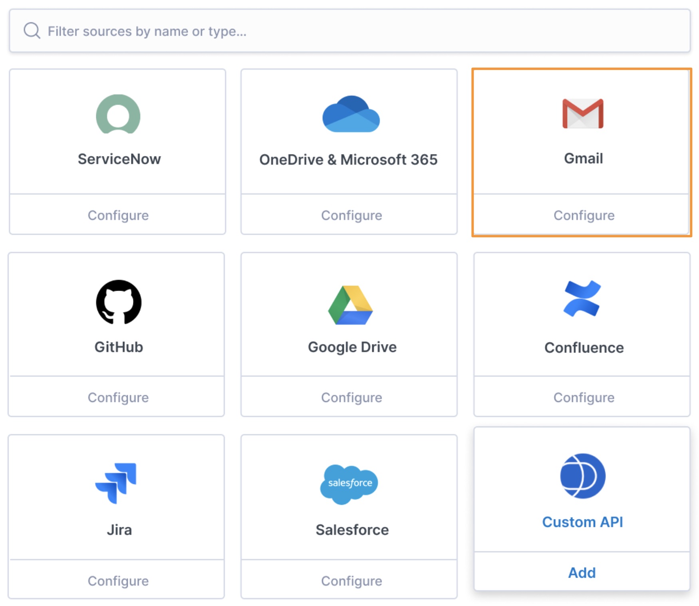Click the Custom API globe icon
This screenshot has height=606, width=699.
coord(583,476)
